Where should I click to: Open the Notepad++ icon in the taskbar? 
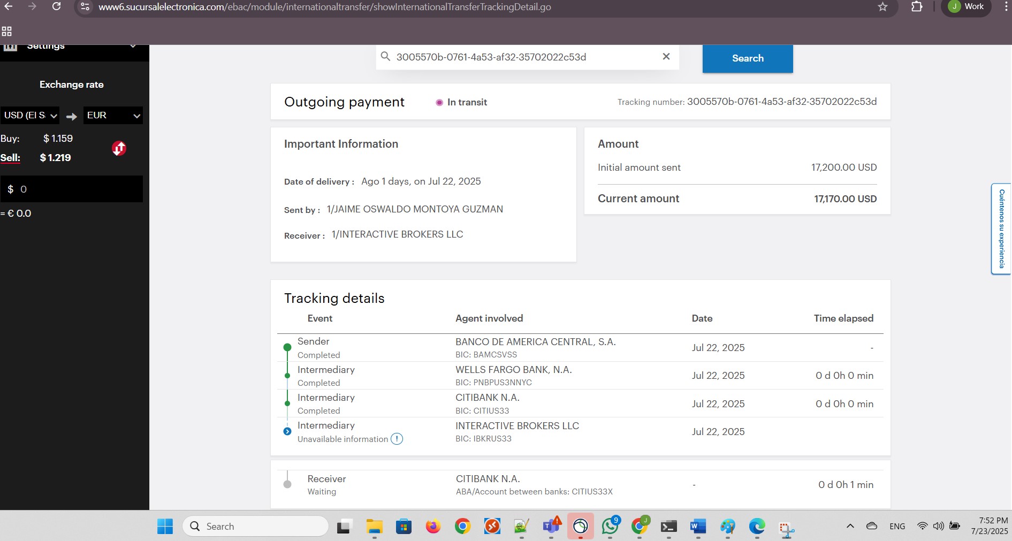tap(521, 527)
